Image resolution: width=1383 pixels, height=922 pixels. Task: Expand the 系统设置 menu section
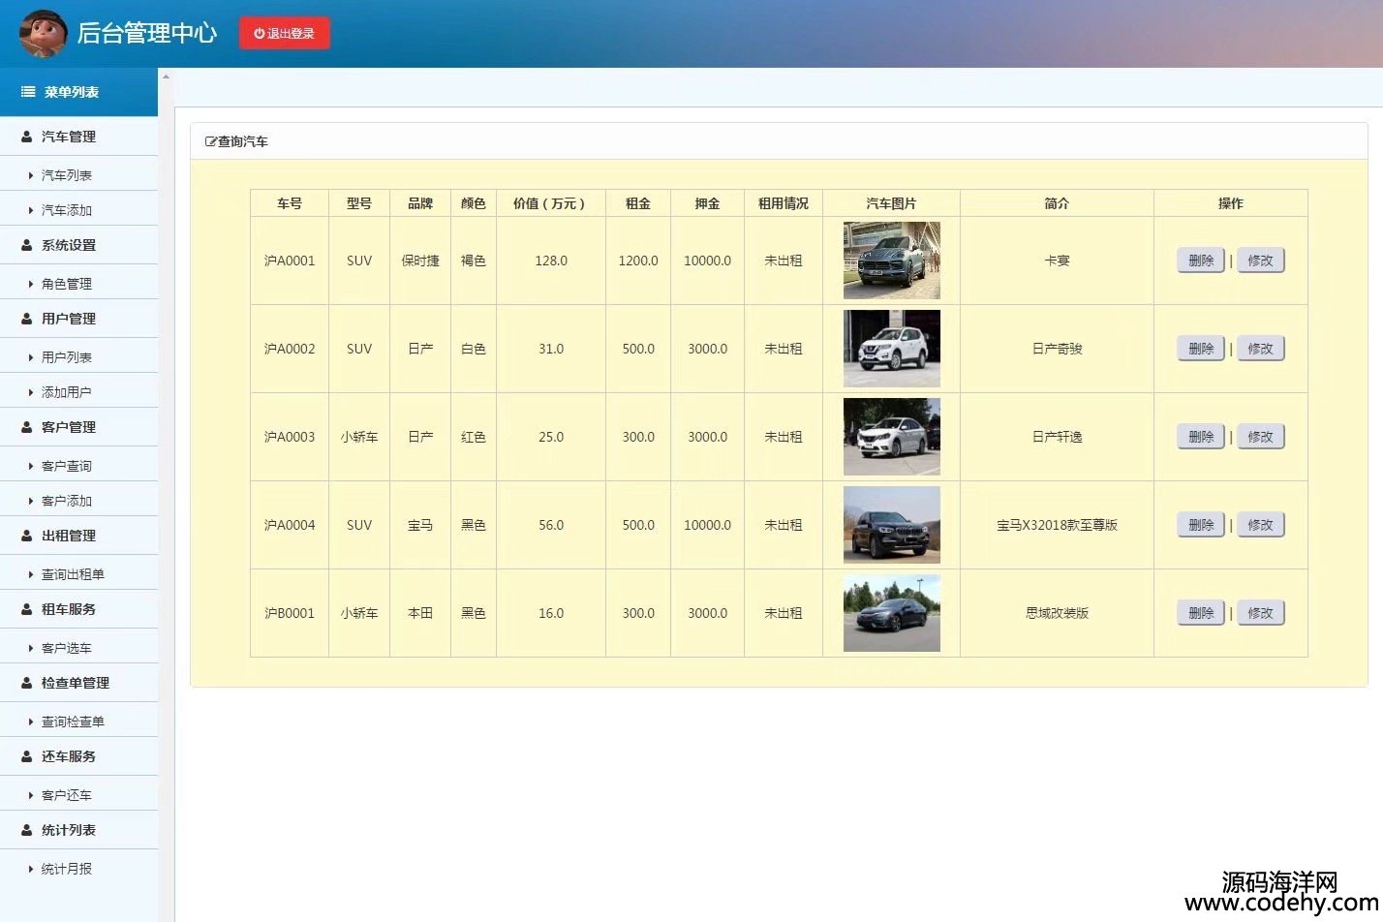[x=78, y=245]
